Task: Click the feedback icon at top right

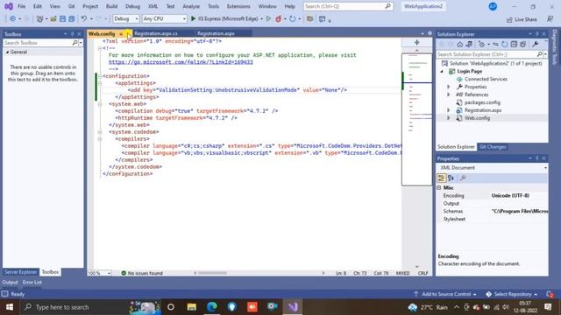Action: tap(550, 19)
